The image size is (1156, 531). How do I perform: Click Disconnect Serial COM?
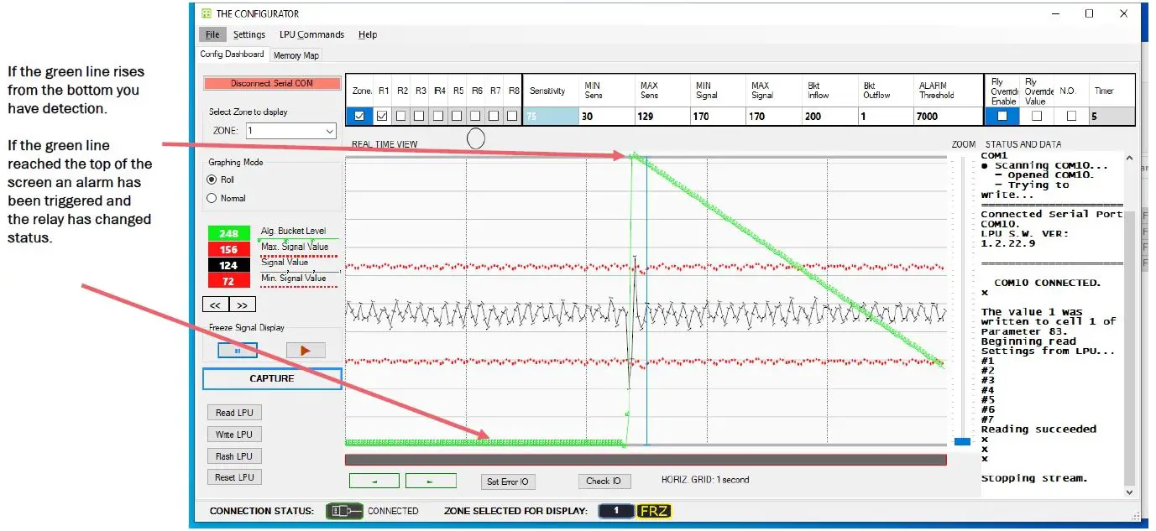(271, 83)
